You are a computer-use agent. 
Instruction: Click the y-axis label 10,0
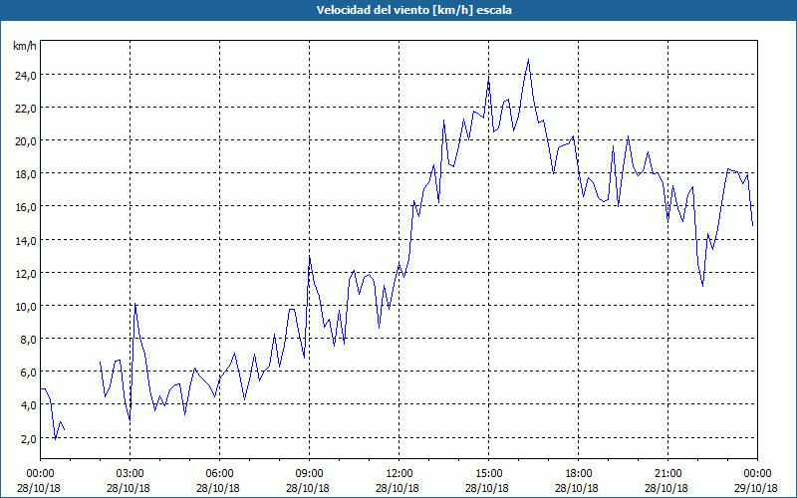click(x=26, y=307)
